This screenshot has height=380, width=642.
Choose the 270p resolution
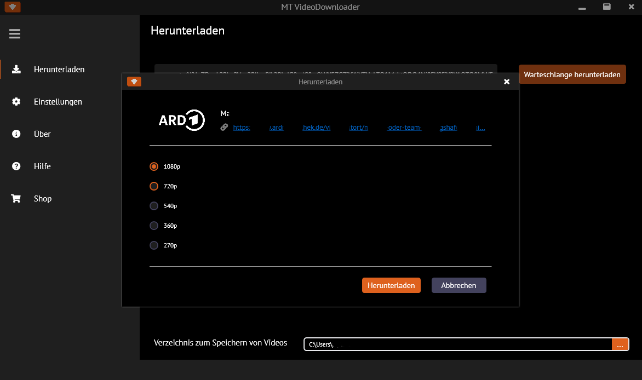pyautogui.click(x=154, y=245)
